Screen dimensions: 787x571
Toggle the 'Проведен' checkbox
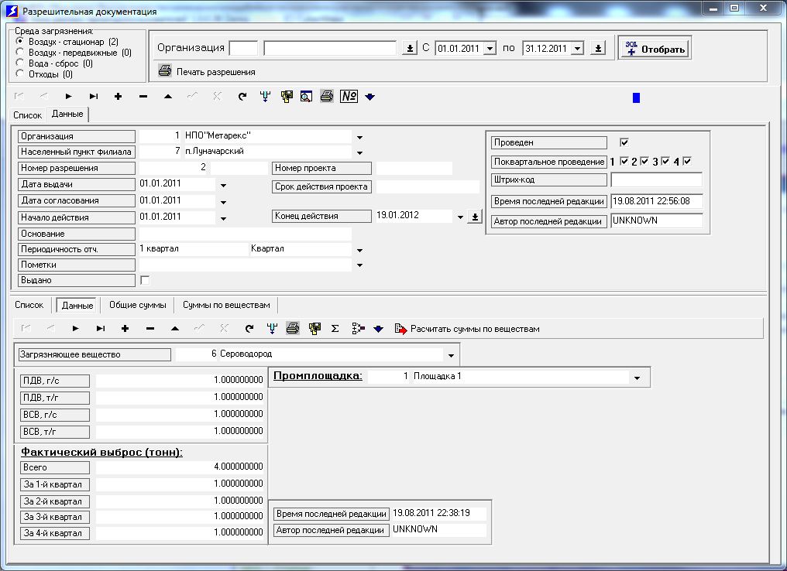624,142
